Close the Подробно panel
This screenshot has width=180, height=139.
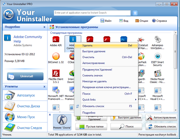44,27
